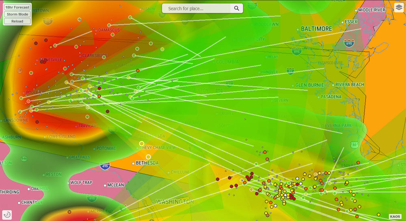Image resolution: width=406 pixels, height=221 pixels.
Task: Click the LANSDOWNE label
Action: [x=16, y=120]
